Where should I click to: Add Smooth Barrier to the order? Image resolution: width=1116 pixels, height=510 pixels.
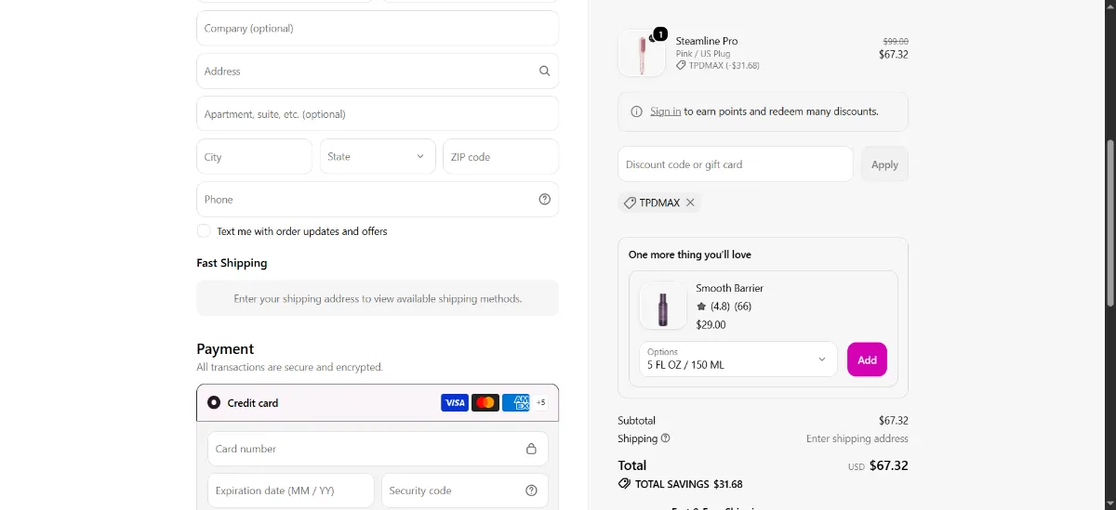click(867, 360)
